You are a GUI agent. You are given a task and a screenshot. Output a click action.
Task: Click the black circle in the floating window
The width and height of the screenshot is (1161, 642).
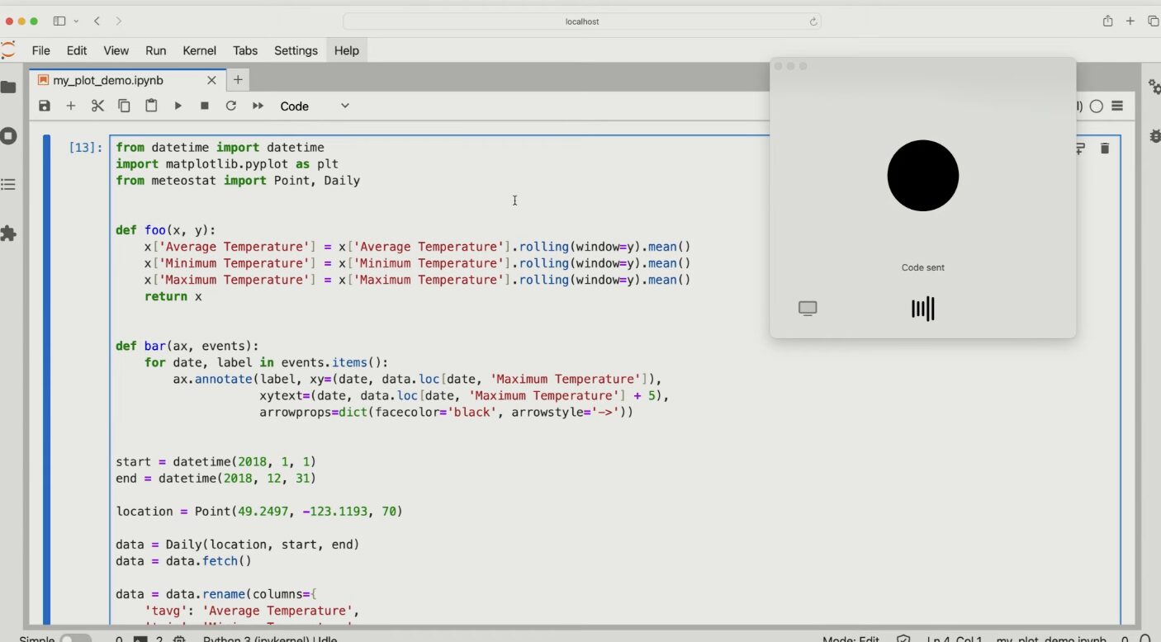point(923,176)
